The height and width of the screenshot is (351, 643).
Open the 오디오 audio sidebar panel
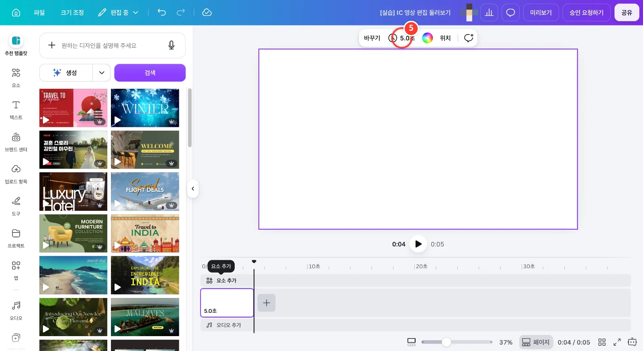16,310
